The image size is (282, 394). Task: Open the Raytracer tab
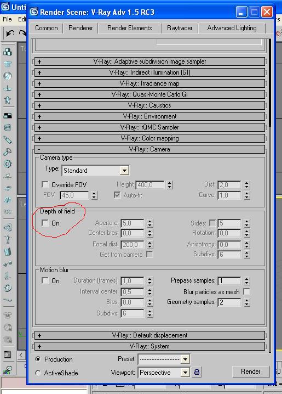180,28
